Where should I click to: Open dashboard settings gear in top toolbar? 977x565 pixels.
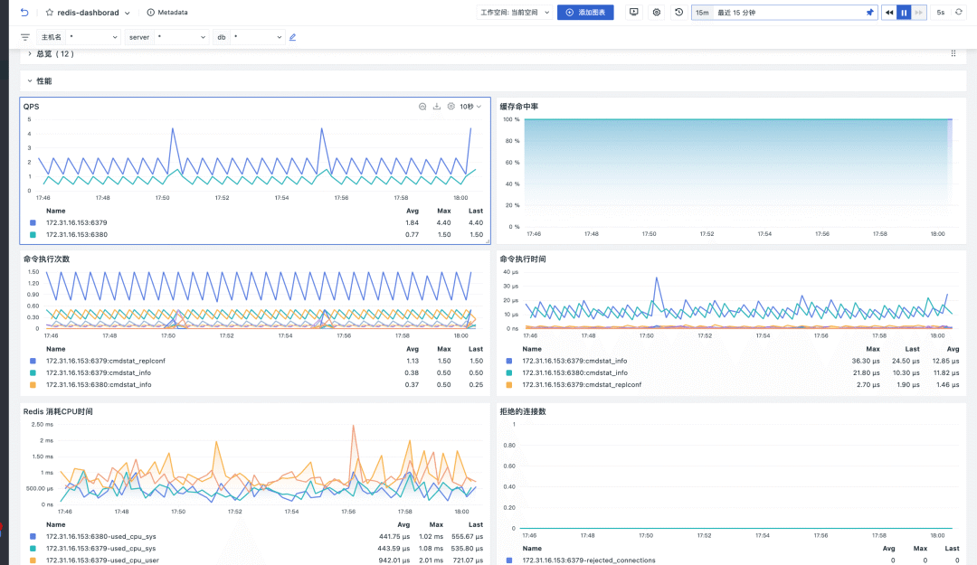[656, 12]
